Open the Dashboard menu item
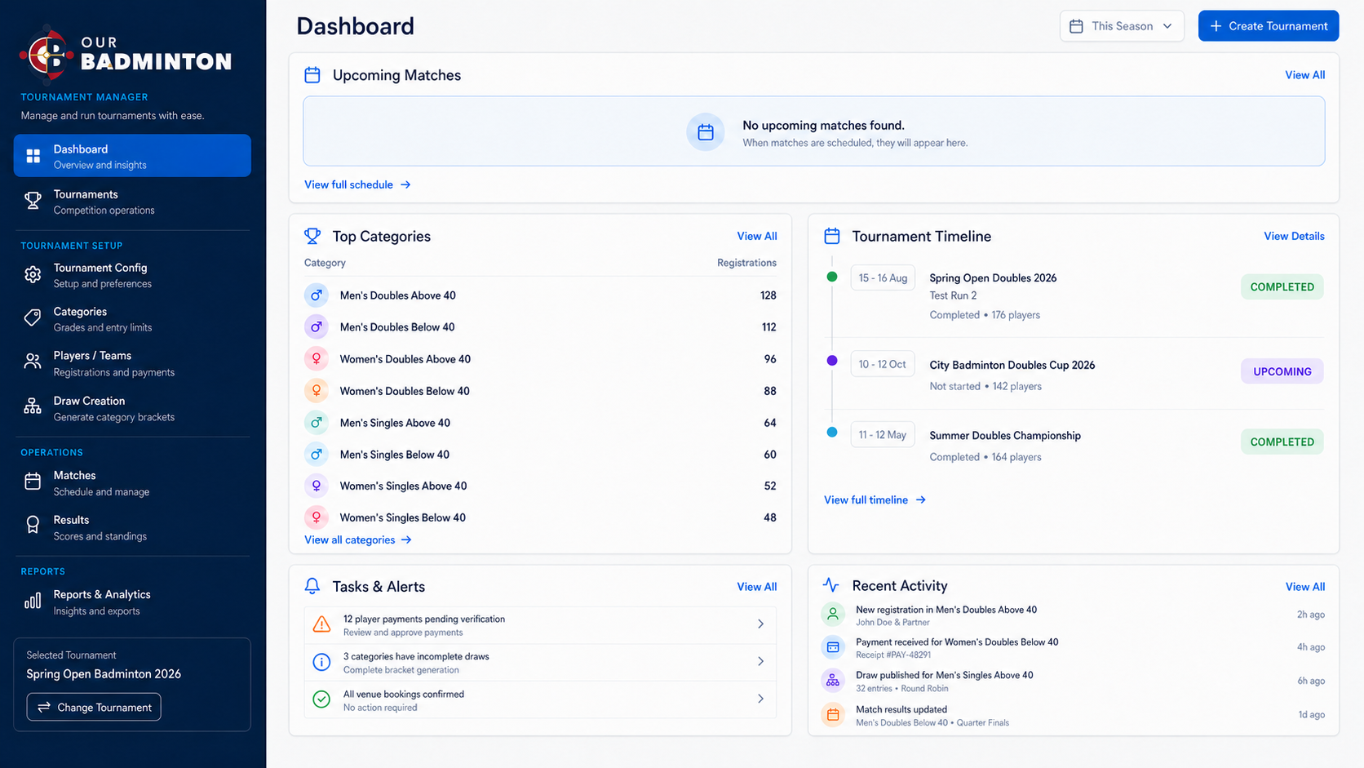 point(132,156)
